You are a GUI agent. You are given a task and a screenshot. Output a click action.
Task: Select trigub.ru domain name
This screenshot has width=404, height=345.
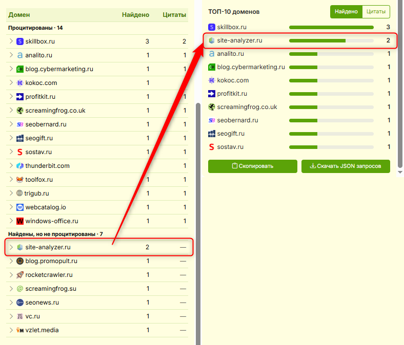coord(36,193)
